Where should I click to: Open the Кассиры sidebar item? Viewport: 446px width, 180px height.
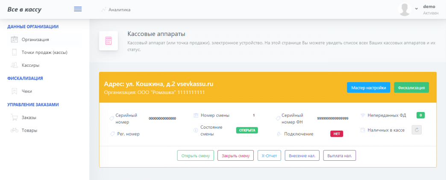click(30, 65)
